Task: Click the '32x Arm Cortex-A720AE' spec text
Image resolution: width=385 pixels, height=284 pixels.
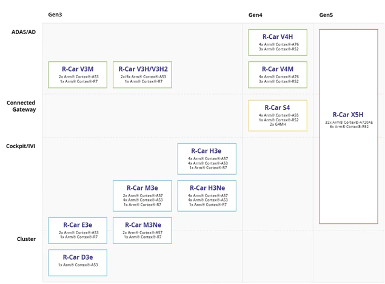Action: [349, 123]
